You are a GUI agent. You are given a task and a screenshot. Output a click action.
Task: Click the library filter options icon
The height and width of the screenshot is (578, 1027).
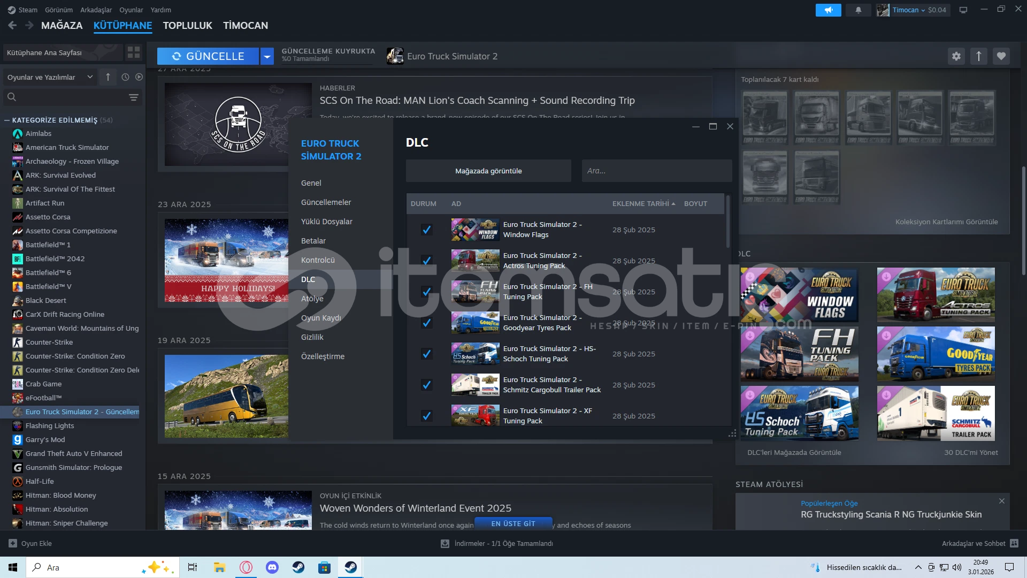134,97
